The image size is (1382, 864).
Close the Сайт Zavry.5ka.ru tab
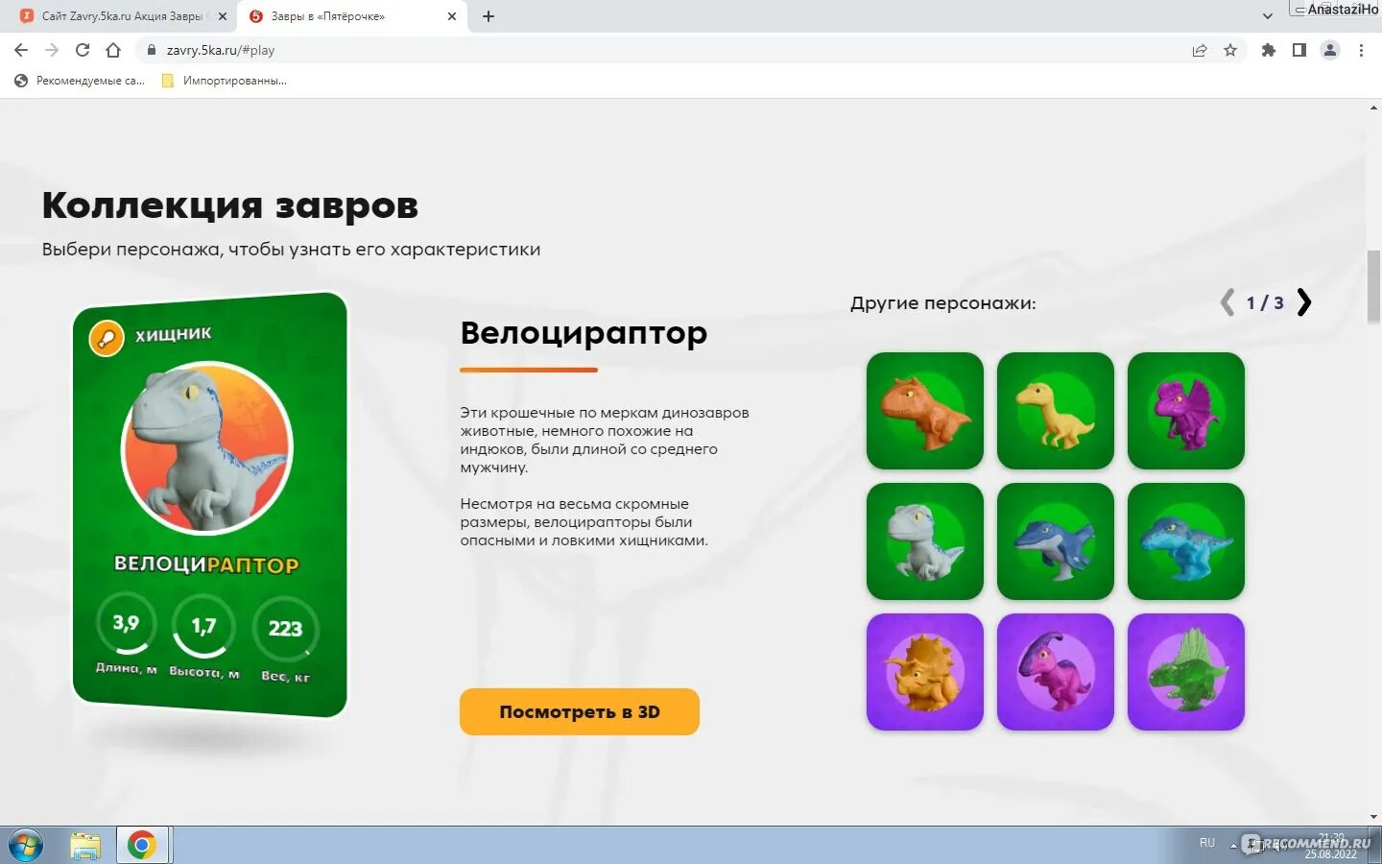223,16
